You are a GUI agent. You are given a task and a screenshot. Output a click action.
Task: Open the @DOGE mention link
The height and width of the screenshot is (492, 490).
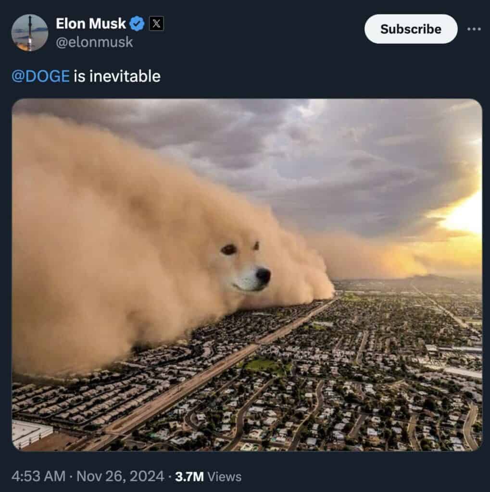[40, 76]
